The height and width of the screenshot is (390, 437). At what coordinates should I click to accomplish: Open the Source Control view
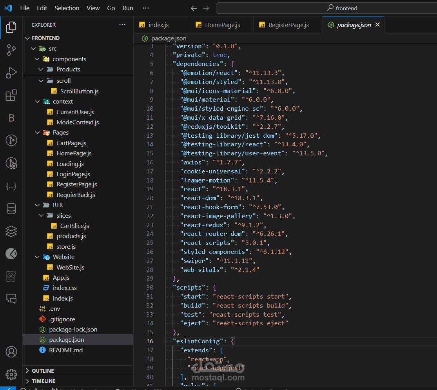tap(11, 50)
